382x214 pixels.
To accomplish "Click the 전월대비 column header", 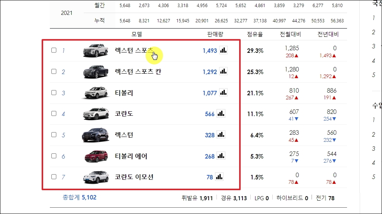I will point(290,34).
